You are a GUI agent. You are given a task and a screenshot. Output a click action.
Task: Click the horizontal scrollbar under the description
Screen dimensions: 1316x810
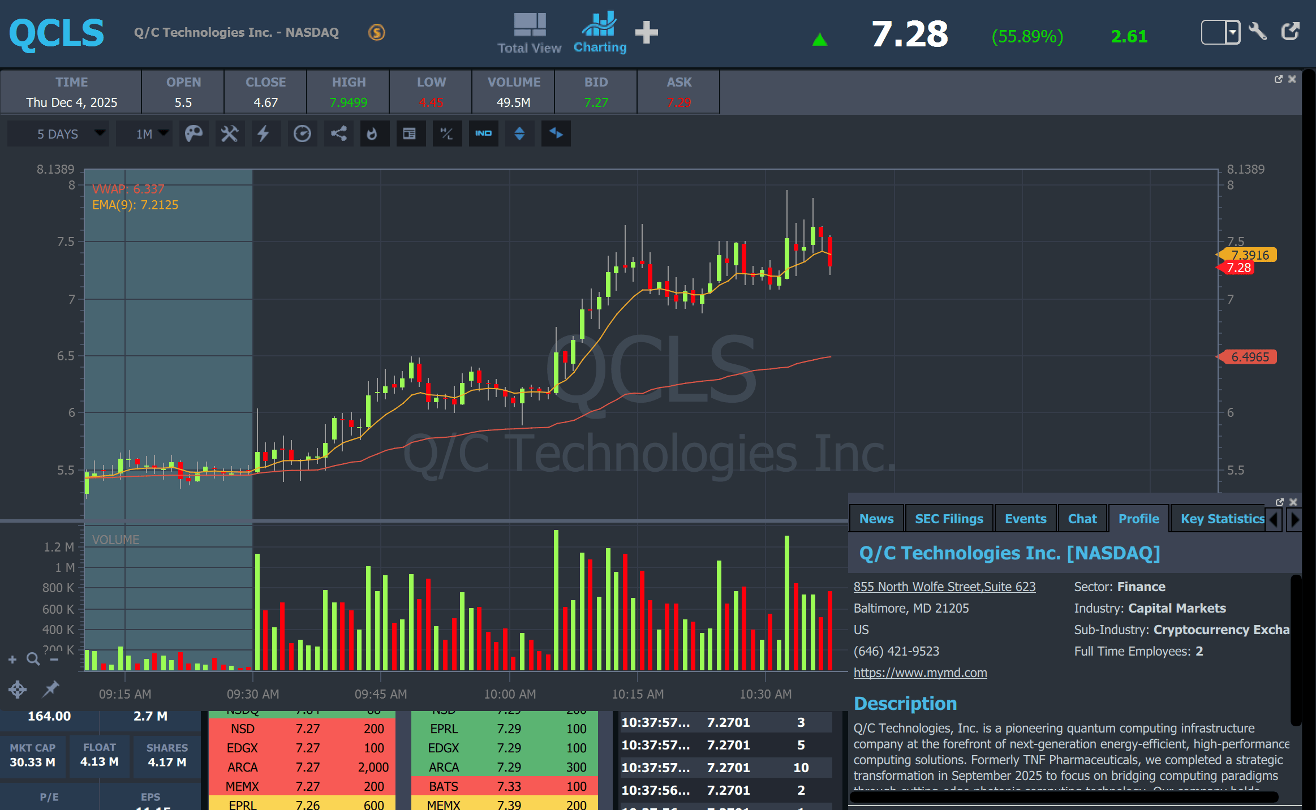coord(1064,797)
